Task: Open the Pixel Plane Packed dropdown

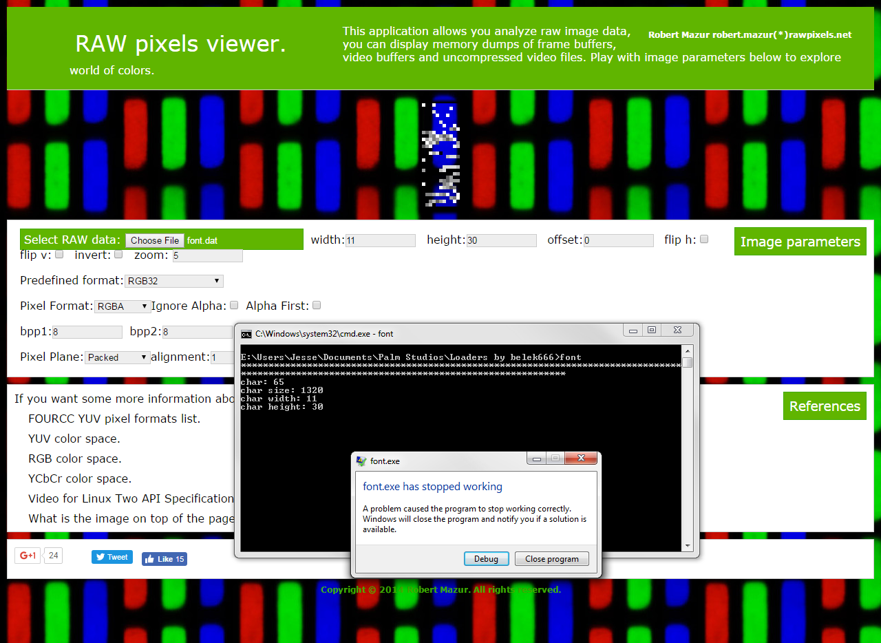Action: [118, 357]
